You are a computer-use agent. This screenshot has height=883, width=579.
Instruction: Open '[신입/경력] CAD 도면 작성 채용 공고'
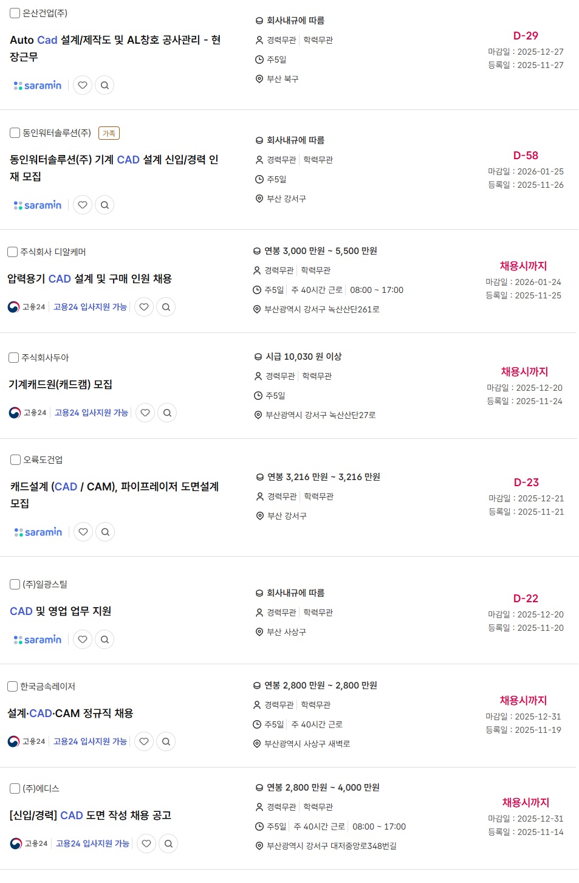(91, 815)
